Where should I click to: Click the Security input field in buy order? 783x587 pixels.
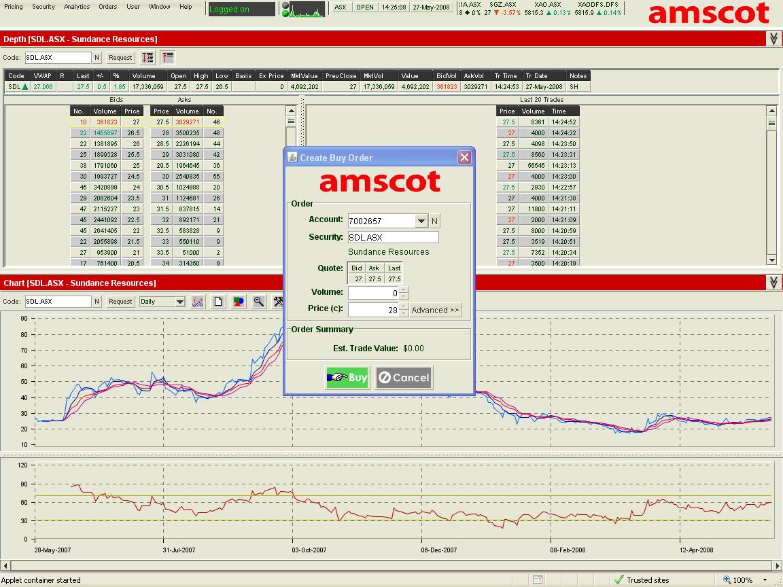[x=394, y=237]
